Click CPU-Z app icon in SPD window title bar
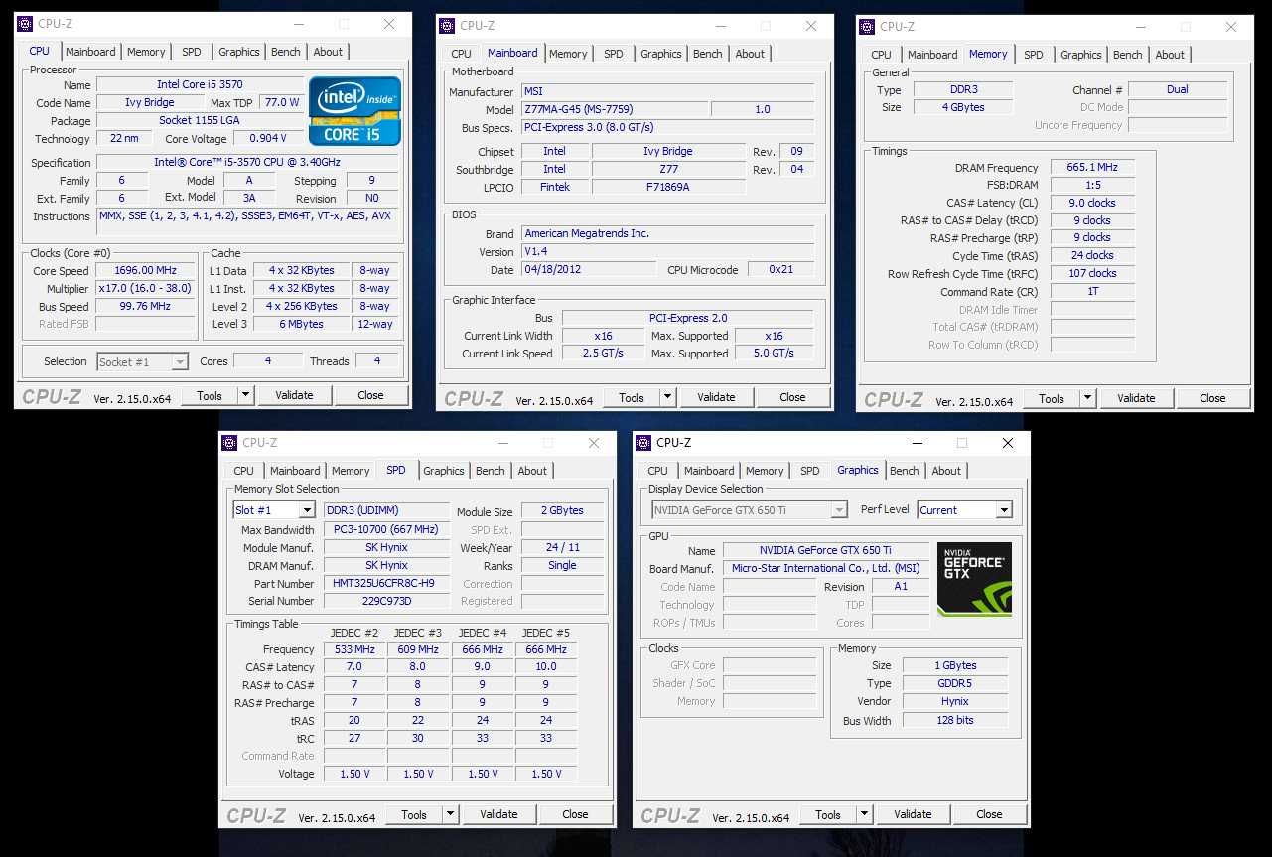Screen dimensions: 1272x857 coord(229,443)
